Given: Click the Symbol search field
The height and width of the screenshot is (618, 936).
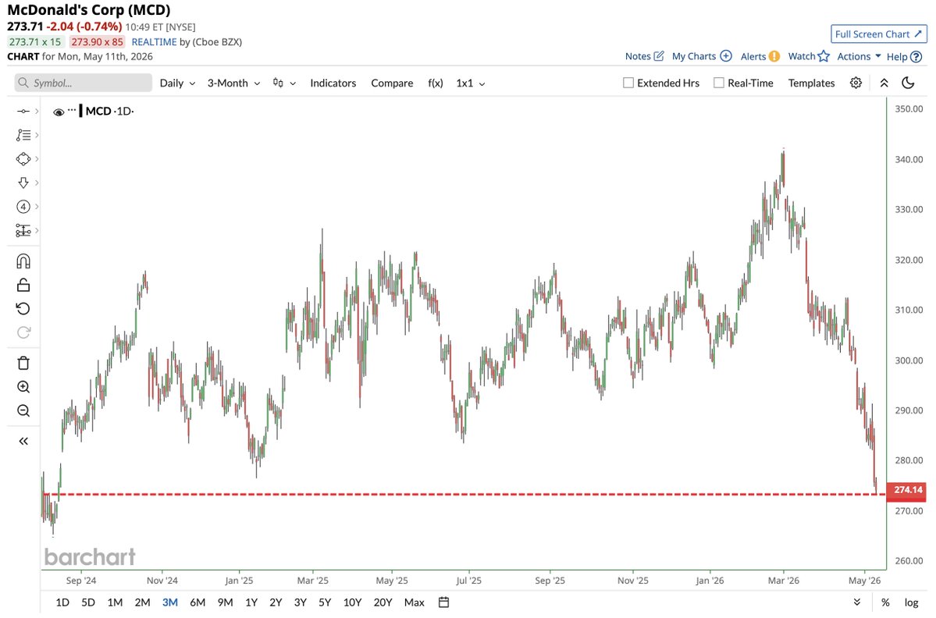Looking at the screenshot, I should [x=84, y=83].
